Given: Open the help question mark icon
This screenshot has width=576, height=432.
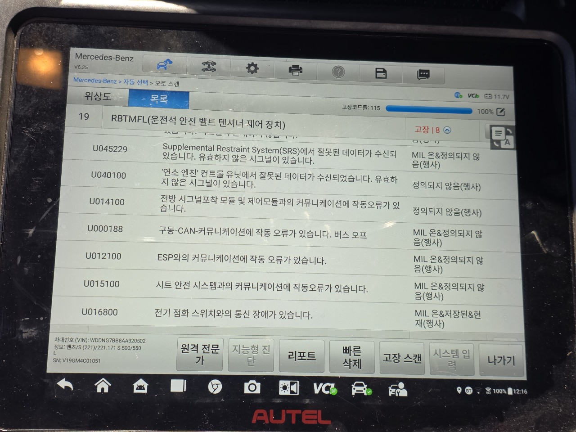Looking at the screenshot, I should 338,72.
